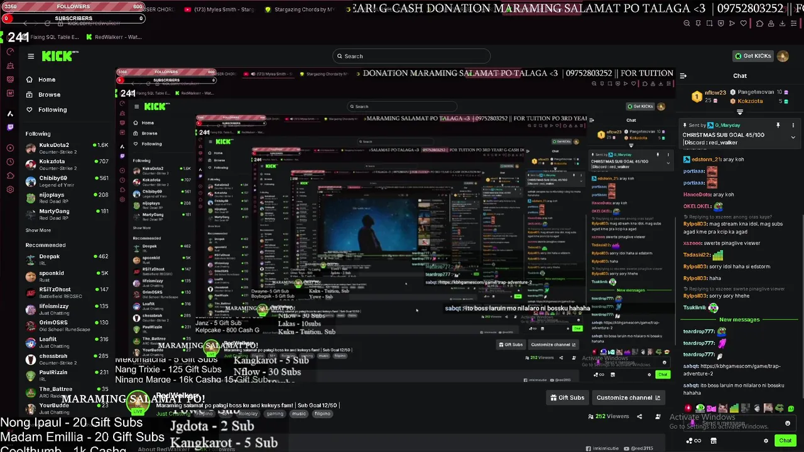
Task: Open Leafit in the Recommended channels
Action: tap(67, 342)
